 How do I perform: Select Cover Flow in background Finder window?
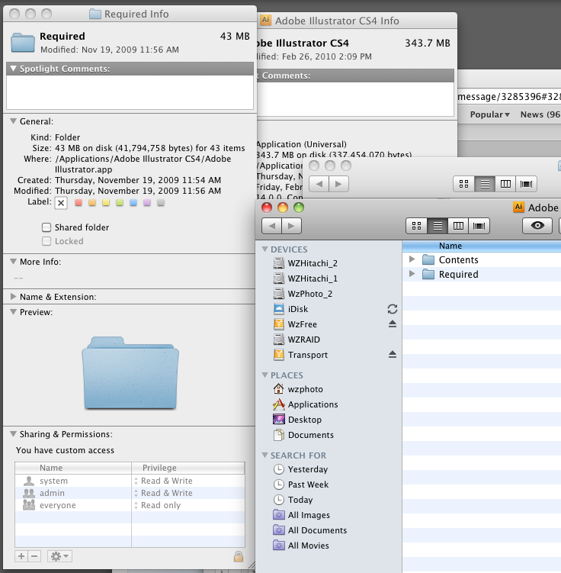point(527,184)
